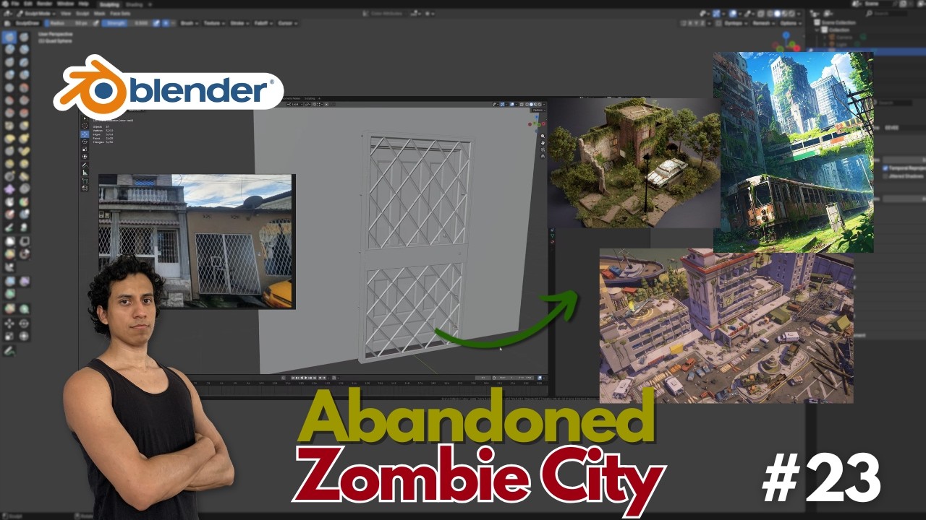926x520 pixels.
Task: Open the File menu
Action: point(14,4)
